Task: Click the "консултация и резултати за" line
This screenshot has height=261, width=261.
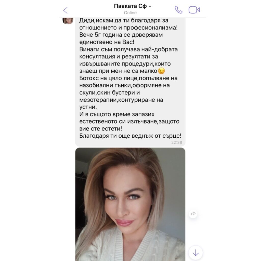Action: (119, 57)
